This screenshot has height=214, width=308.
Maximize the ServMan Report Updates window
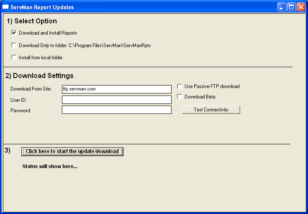pos(291,7)
